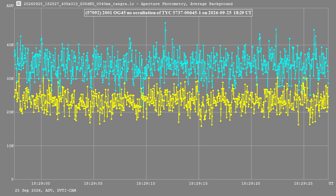Click the highest cyan data peak above 40K
The height and width of the screenshot is (196, 336).
pos(165,23)
